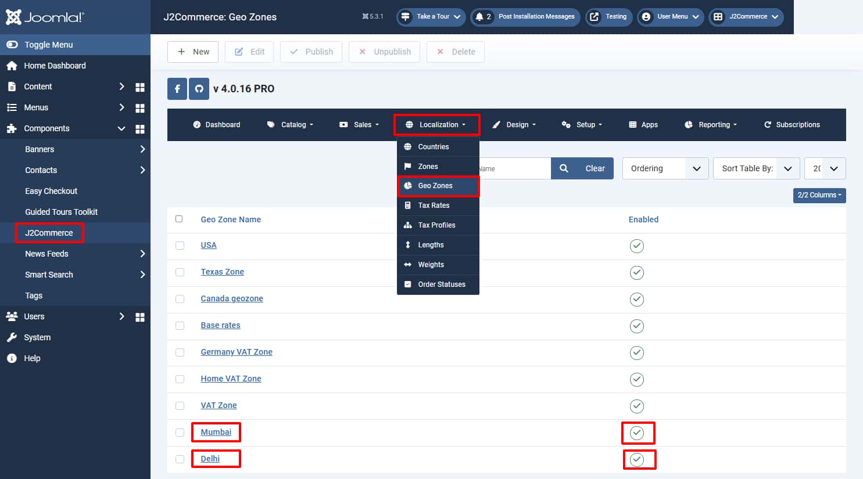
Task: Select the Texas Zone row checkbox
Action: (x=180, y=272)
